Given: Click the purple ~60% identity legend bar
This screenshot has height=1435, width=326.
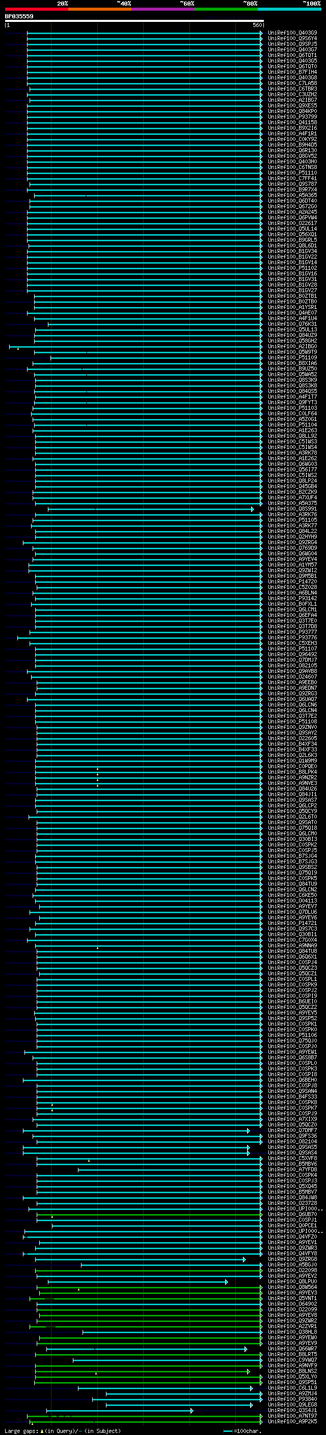Looking at the screenshot, I should (x=164, y=9).
